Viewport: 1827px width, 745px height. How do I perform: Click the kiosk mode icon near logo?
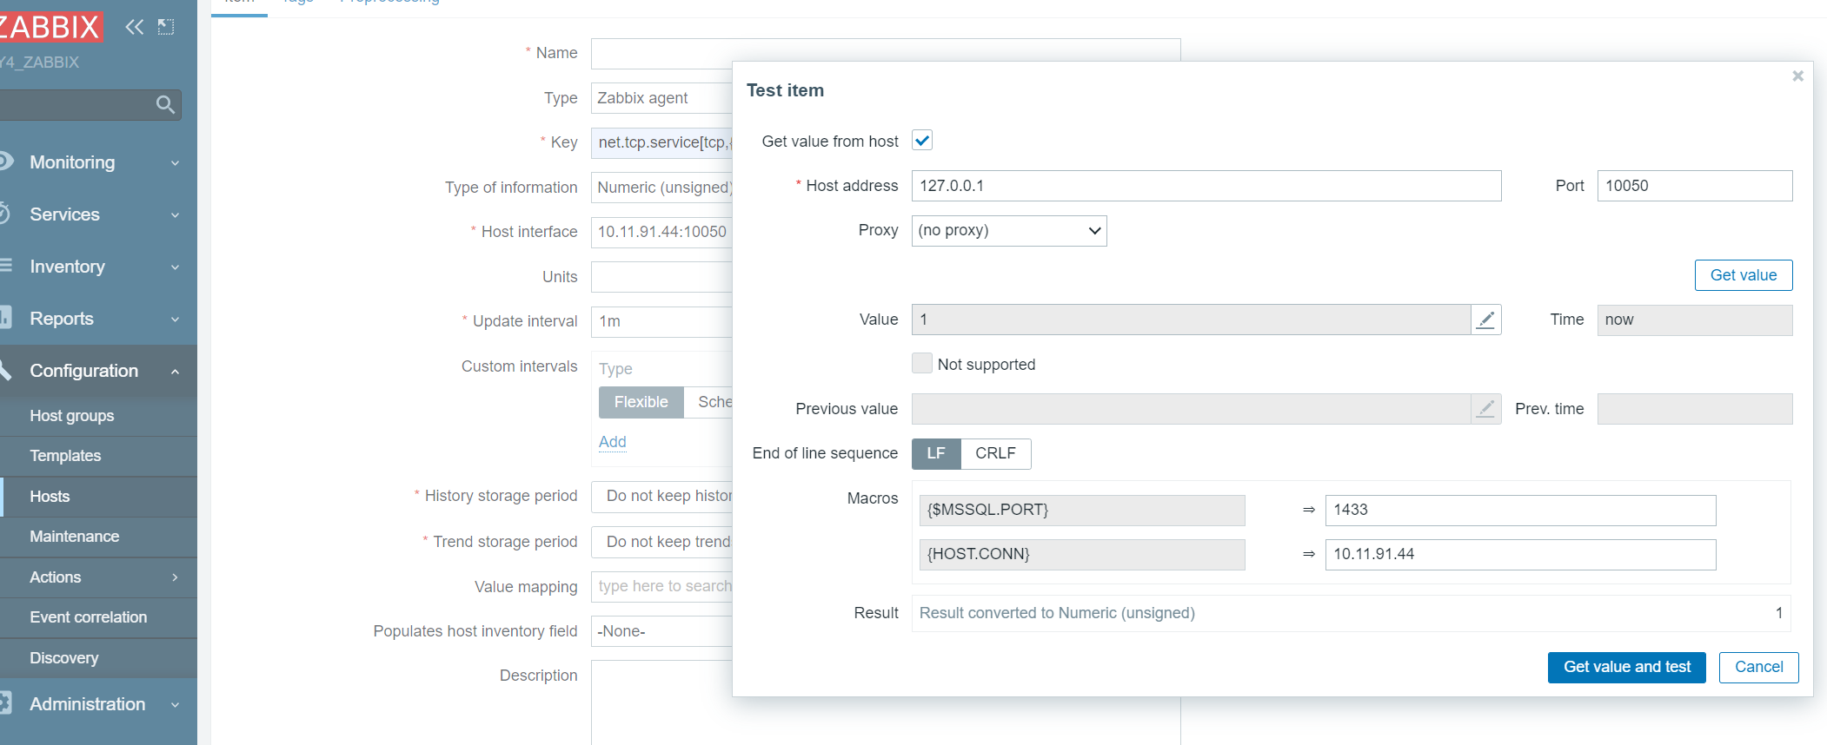pyautogui.click(x=166, y=27)
